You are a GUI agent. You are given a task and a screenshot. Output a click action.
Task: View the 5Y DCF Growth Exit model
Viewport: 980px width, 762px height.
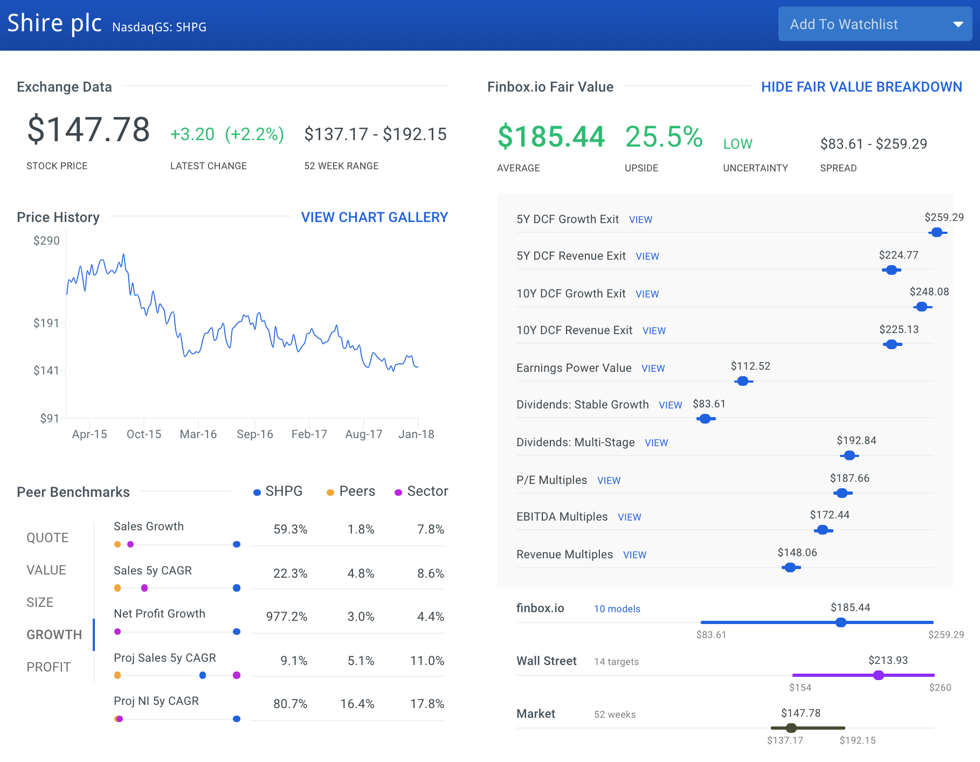point(640,220)
